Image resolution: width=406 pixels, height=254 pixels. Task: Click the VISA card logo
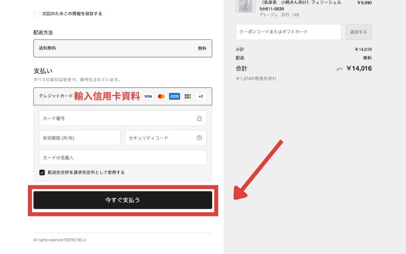tap(148, 96)
